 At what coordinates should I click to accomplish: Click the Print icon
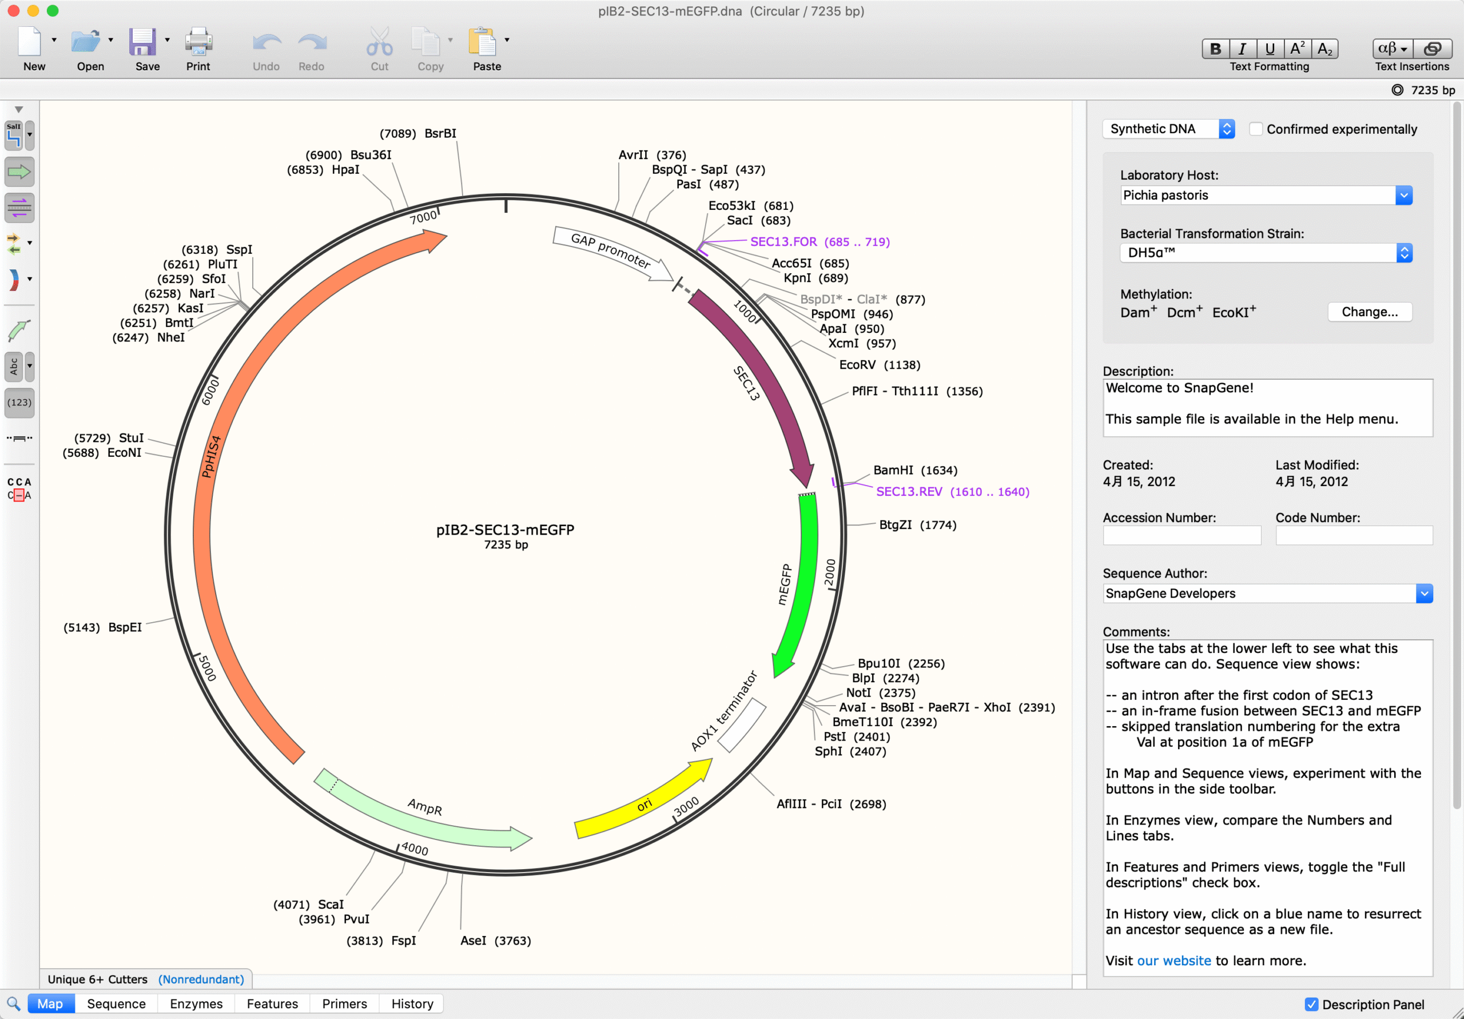(198, 42)
